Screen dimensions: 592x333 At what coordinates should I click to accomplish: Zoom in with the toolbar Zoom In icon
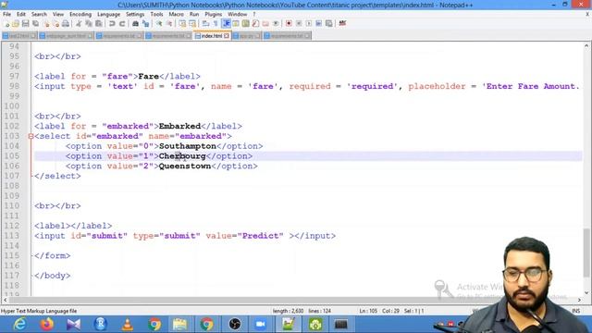pos(159,24)
